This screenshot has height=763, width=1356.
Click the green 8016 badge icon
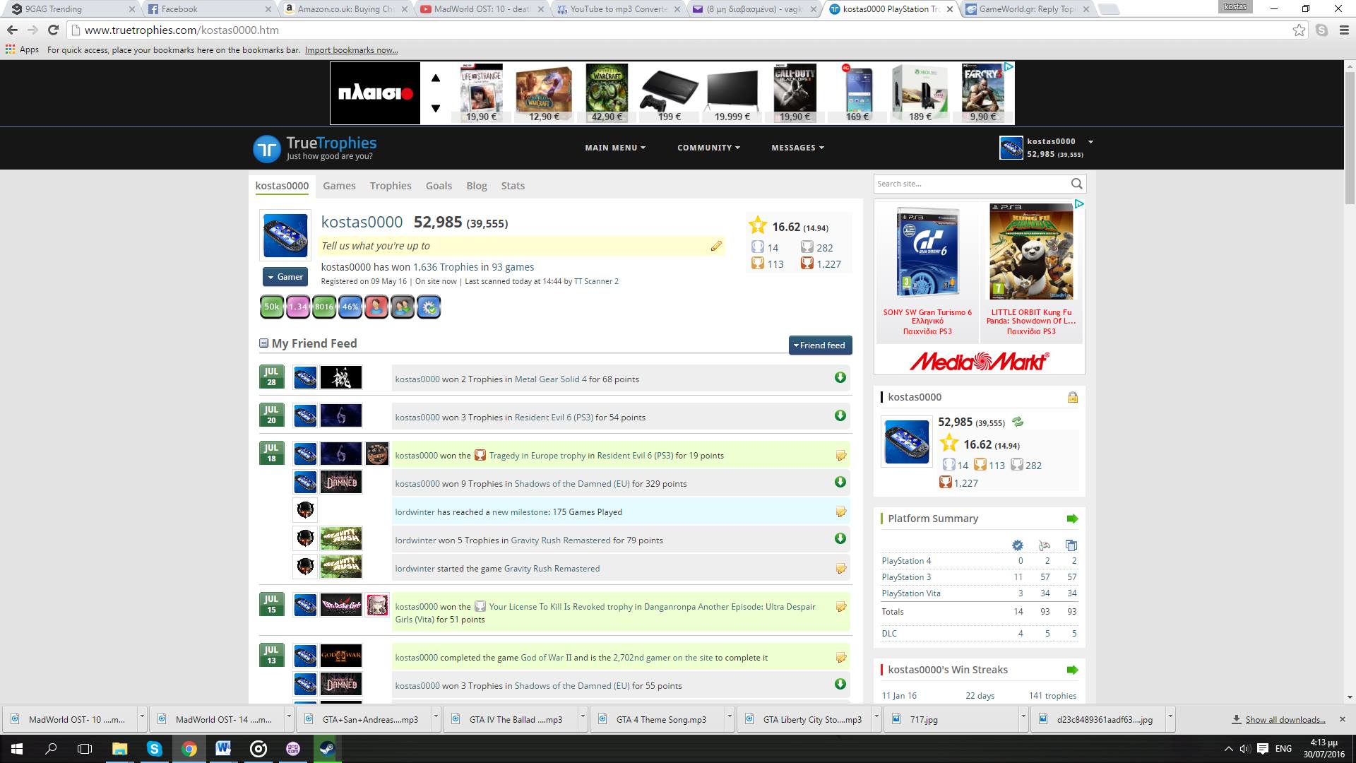click(x=324, y=307)
